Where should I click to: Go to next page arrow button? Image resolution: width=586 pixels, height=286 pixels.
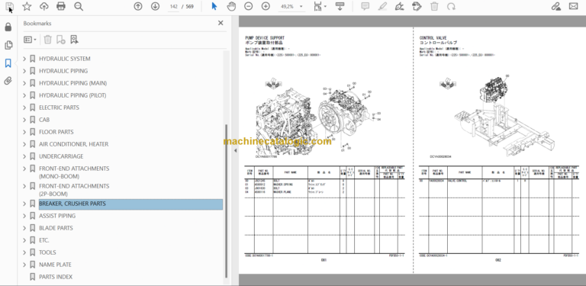click(x=155, y=6)
